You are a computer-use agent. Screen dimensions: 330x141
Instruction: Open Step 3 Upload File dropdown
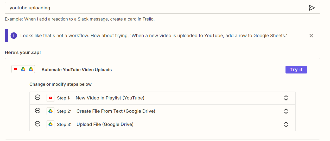pos(286,124)
